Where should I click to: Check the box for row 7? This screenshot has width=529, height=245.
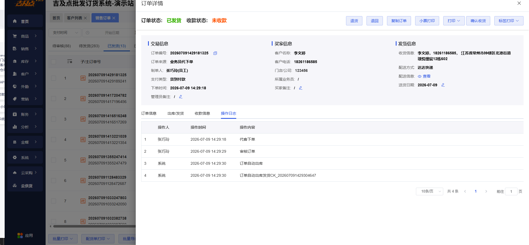point(54,201)
